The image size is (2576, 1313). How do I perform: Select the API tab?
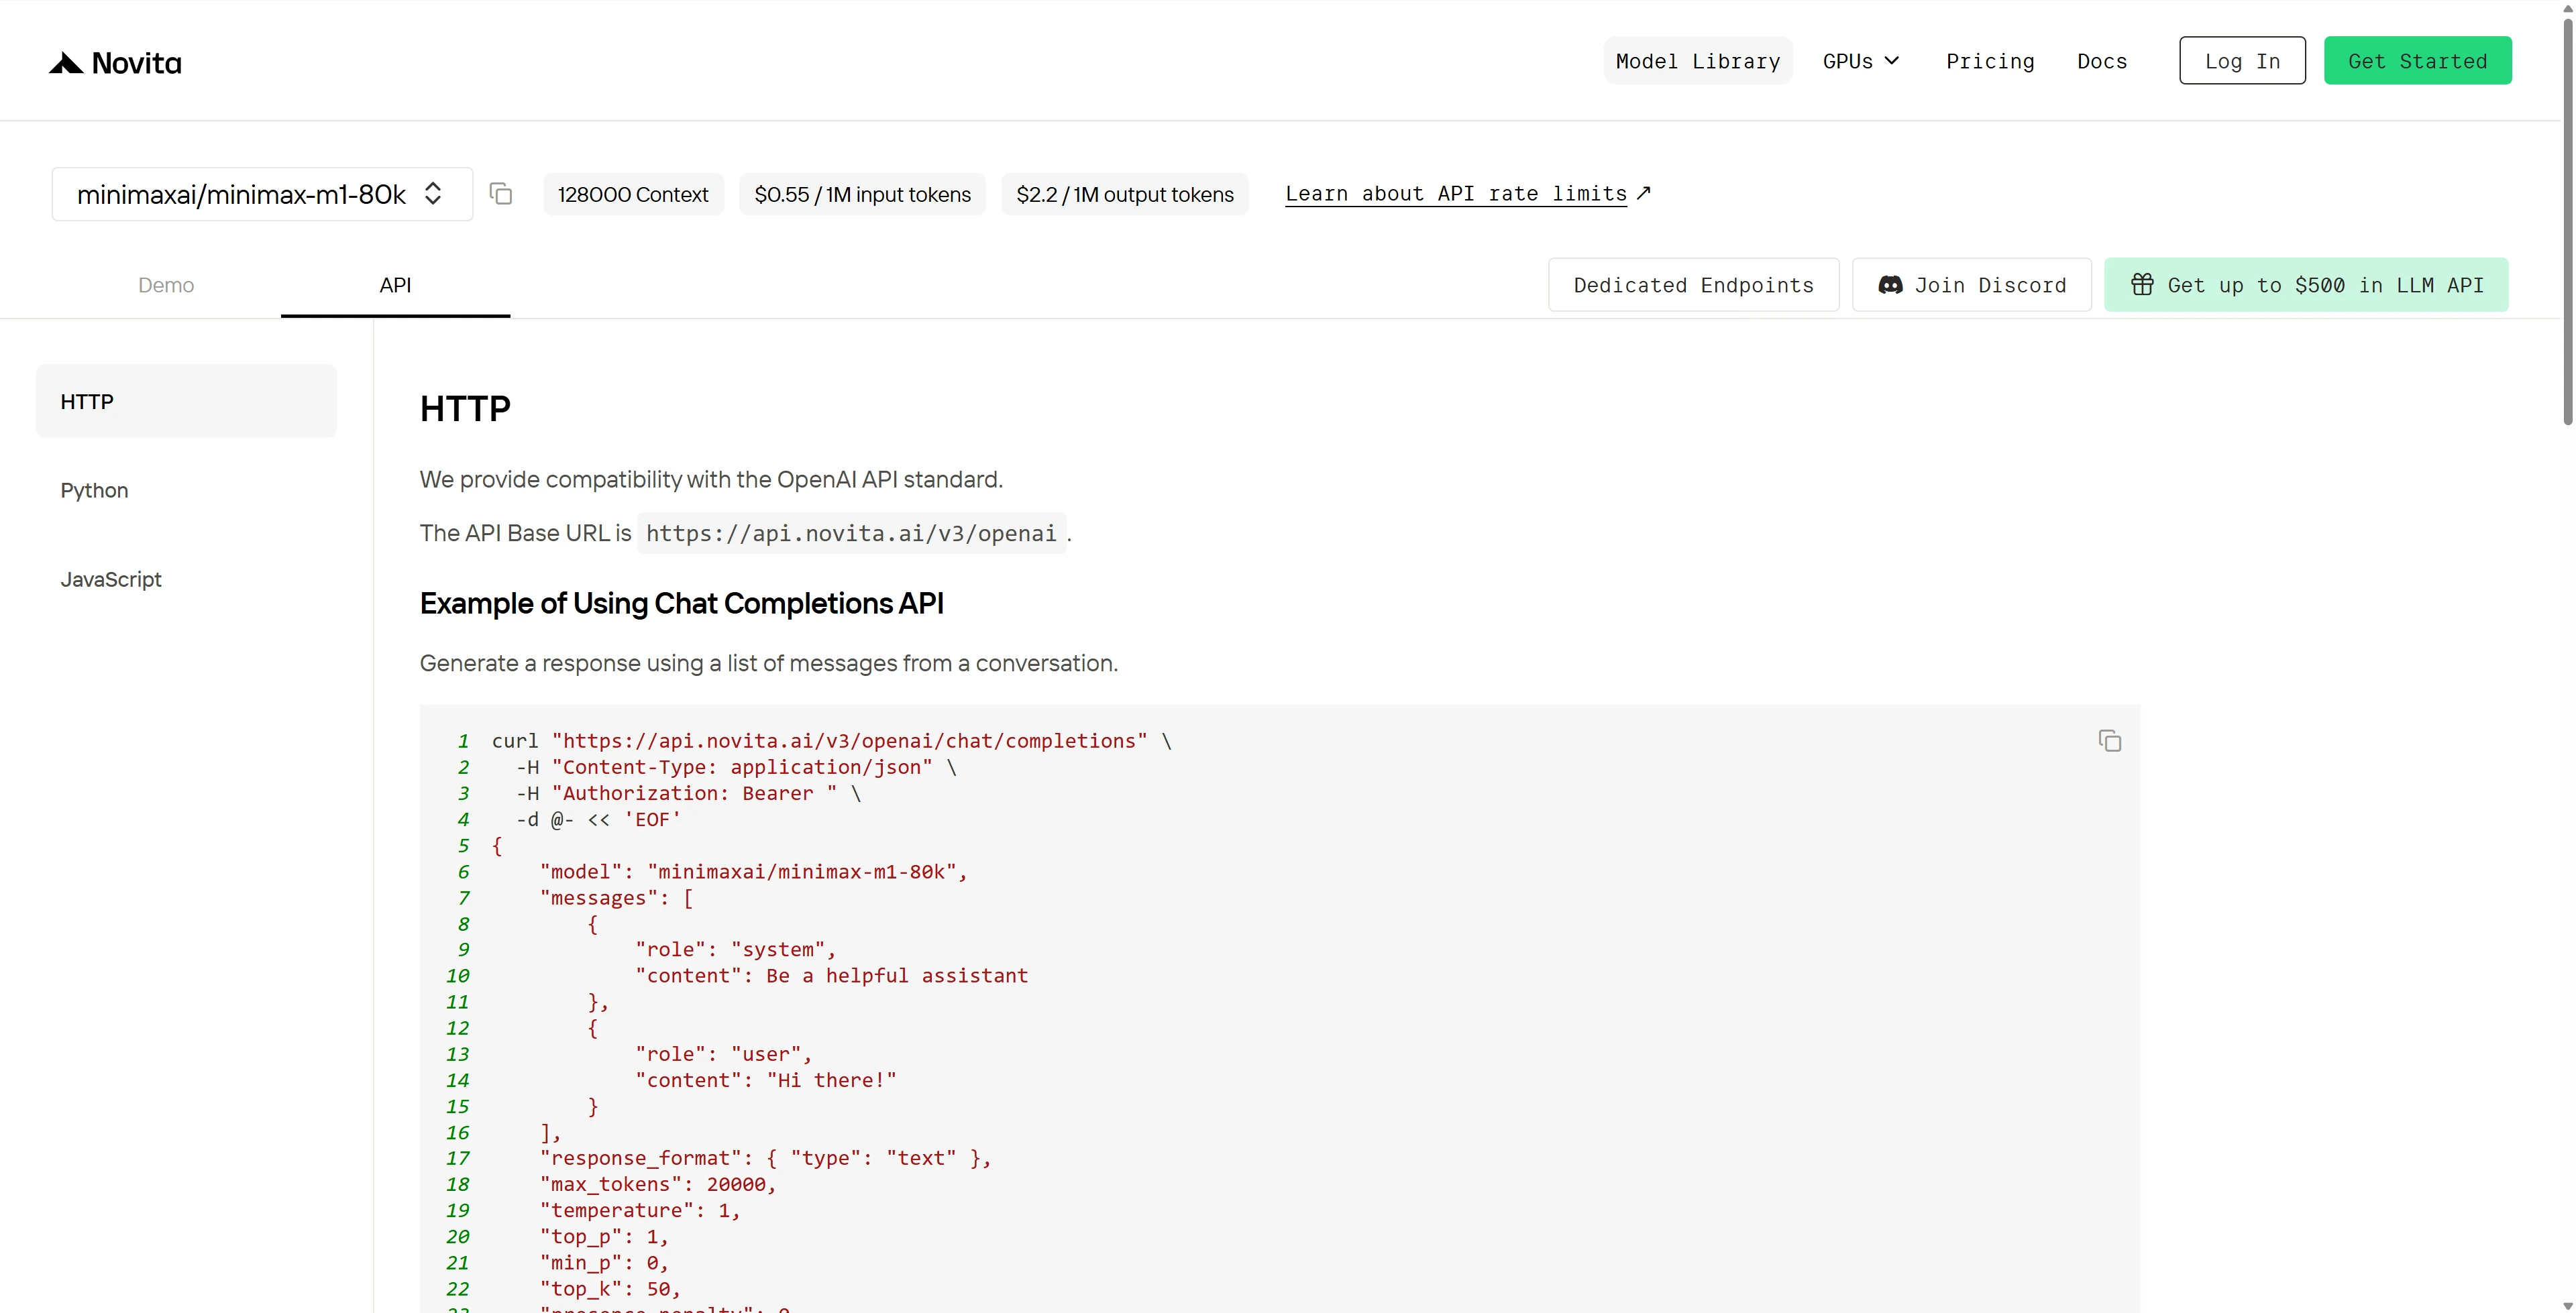pyautogui.click(x=395, y=285)
